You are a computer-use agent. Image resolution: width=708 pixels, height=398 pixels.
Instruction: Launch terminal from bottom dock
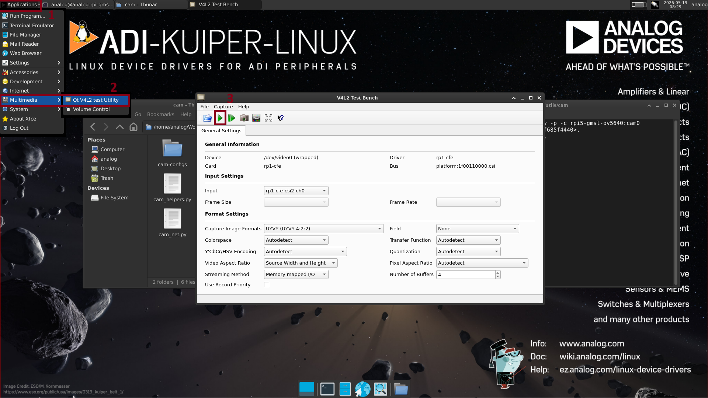[x=327, y=389]
